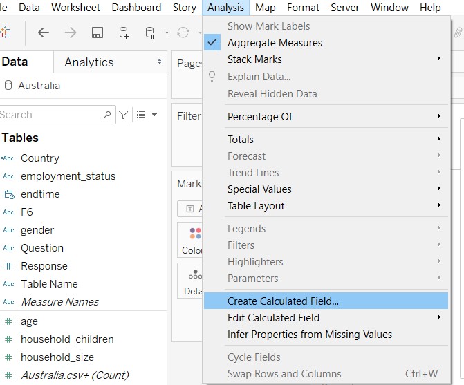Click the New Data Source icon
The width and height of the screenshot is (464, 385).
[x=124, y=32]
